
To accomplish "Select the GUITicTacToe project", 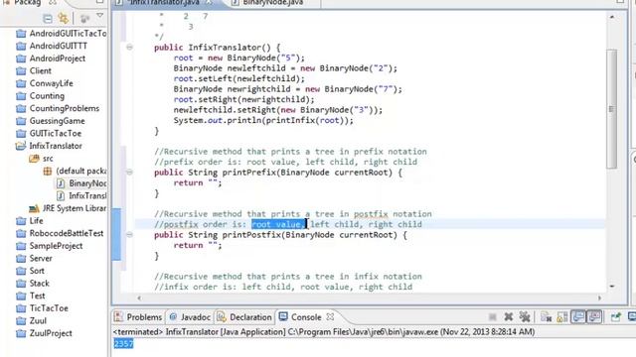I will (49, 134).
